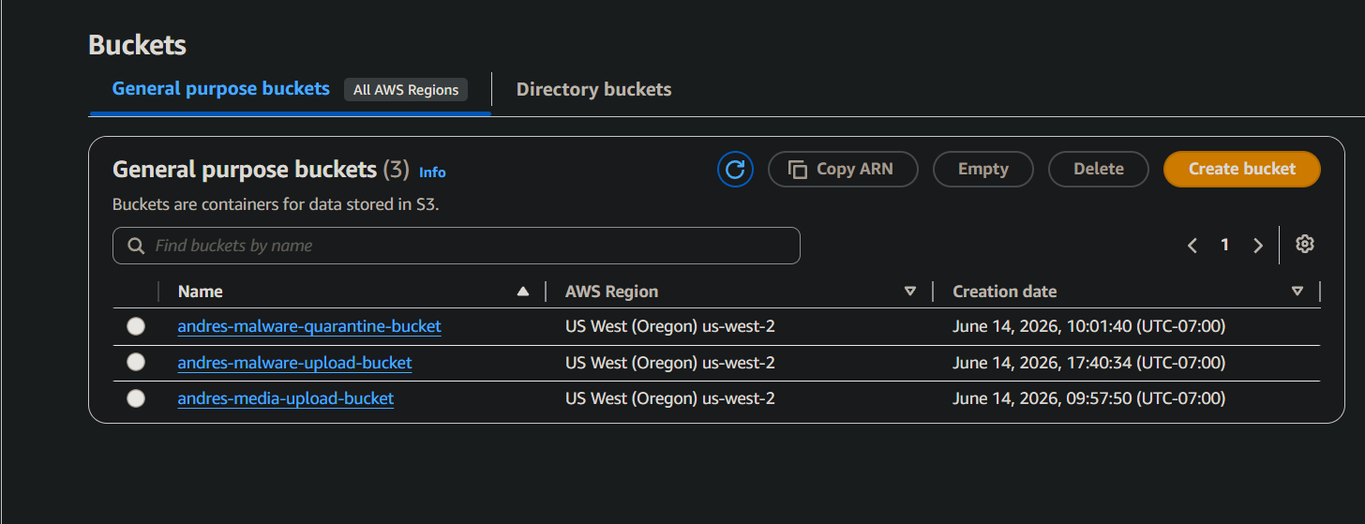Click the Create bucket button
Viewport: 1365px width, 524px height.
[x=1242, y=170]
